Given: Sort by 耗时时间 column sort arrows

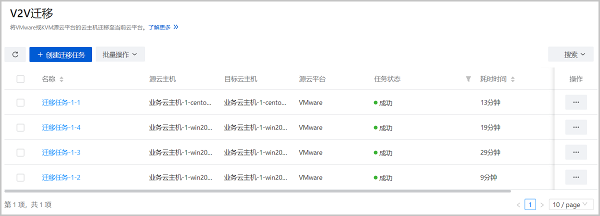Looking at the screenshot, I should (x=512, y=79).
